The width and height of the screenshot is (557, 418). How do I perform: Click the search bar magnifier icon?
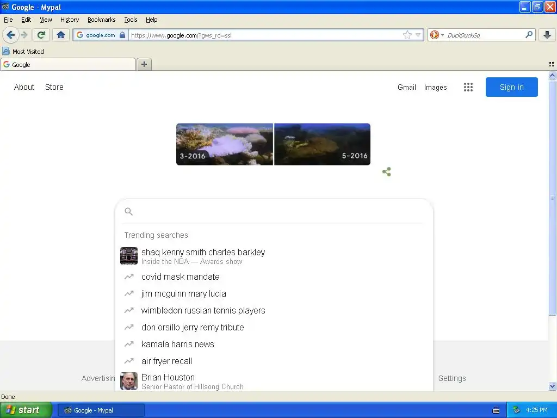click(529, 34)
